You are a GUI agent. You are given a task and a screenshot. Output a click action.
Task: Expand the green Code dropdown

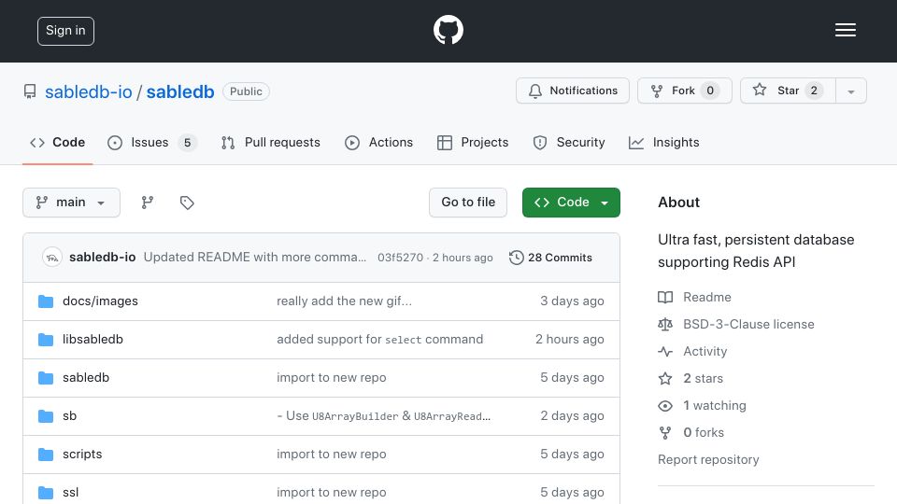tap(571, 203)
